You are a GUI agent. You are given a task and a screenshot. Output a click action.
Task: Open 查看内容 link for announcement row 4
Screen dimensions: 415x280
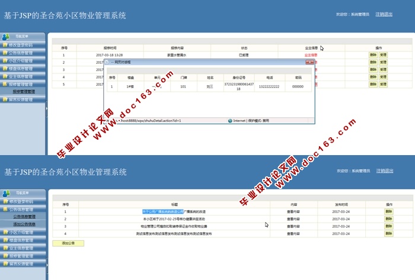293,234
